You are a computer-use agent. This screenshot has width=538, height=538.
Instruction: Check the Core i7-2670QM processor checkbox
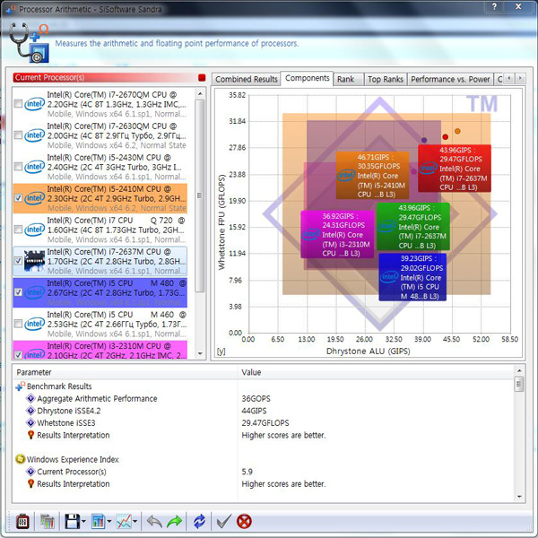(x=18, y=104)
